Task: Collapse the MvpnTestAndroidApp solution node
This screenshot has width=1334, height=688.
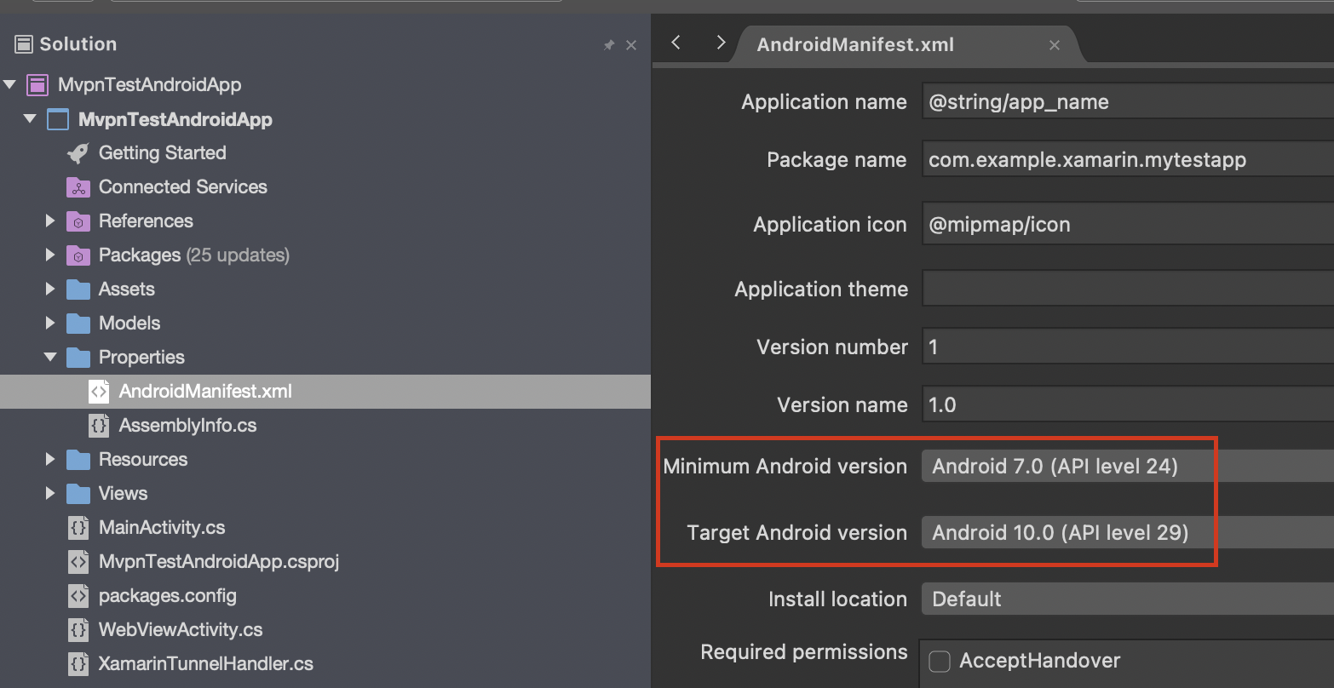Action: pos(10,84)
